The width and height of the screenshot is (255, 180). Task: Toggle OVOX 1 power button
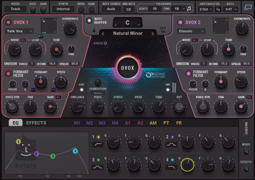pyautogui.click(x=8, y=22)
